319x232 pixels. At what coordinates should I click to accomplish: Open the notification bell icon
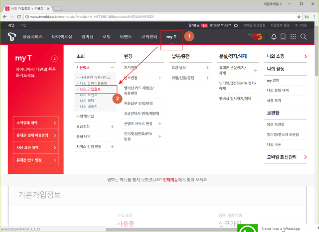pyautogui.click(x=274, y=37)
